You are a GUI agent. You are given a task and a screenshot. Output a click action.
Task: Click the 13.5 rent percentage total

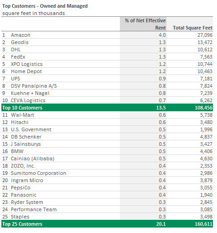coord(161,108)
